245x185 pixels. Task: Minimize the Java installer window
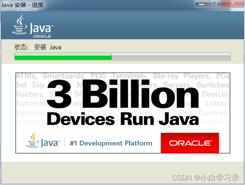202,3
